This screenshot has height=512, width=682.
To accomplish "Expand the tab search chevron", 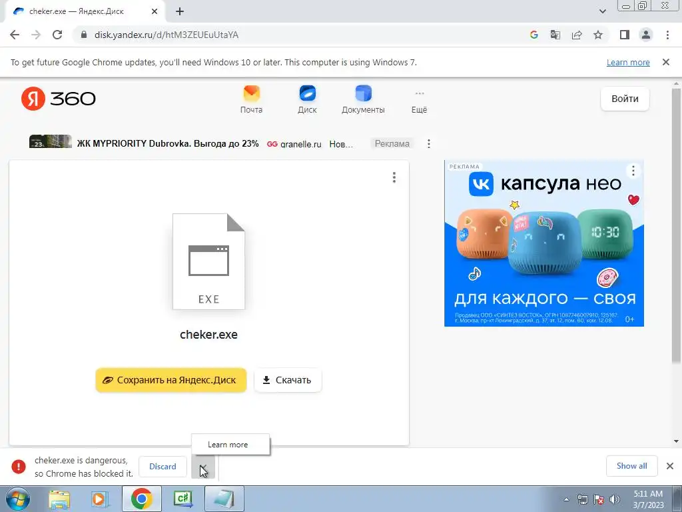I will point(602,11).
